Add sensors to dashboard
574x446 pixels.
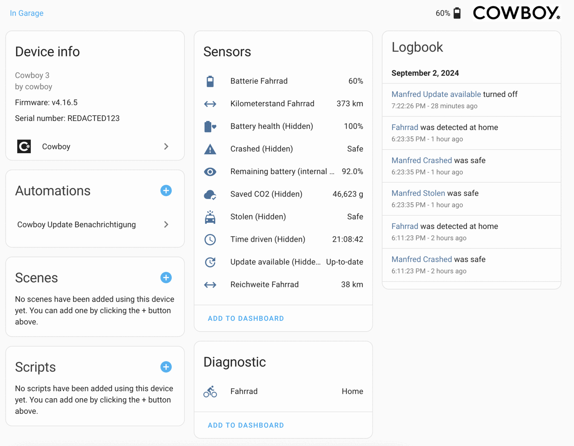click(246, 318)
